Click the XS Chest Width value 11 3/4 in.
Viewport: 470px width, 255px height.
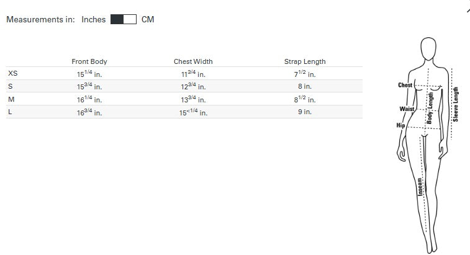click(x=193, y=73)
